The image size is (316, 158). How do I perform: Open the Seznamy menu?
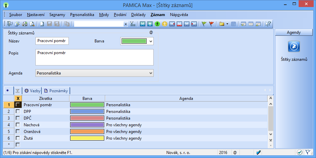point(57,15)
